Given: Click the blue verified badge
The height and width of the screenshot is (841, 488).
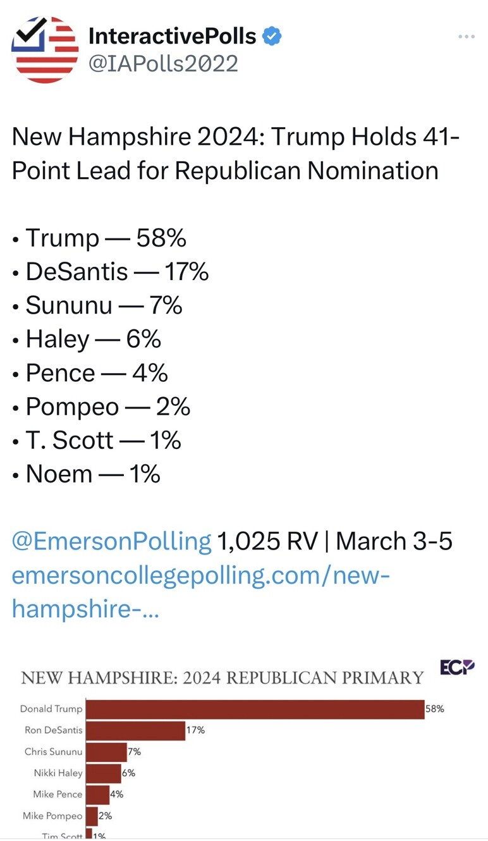Looking at the screenshot, I should point(272,36).
